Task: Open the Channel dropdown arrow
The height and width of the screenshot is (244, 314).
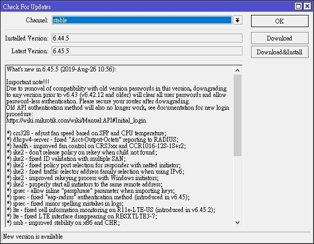Action: click(238, 20)
